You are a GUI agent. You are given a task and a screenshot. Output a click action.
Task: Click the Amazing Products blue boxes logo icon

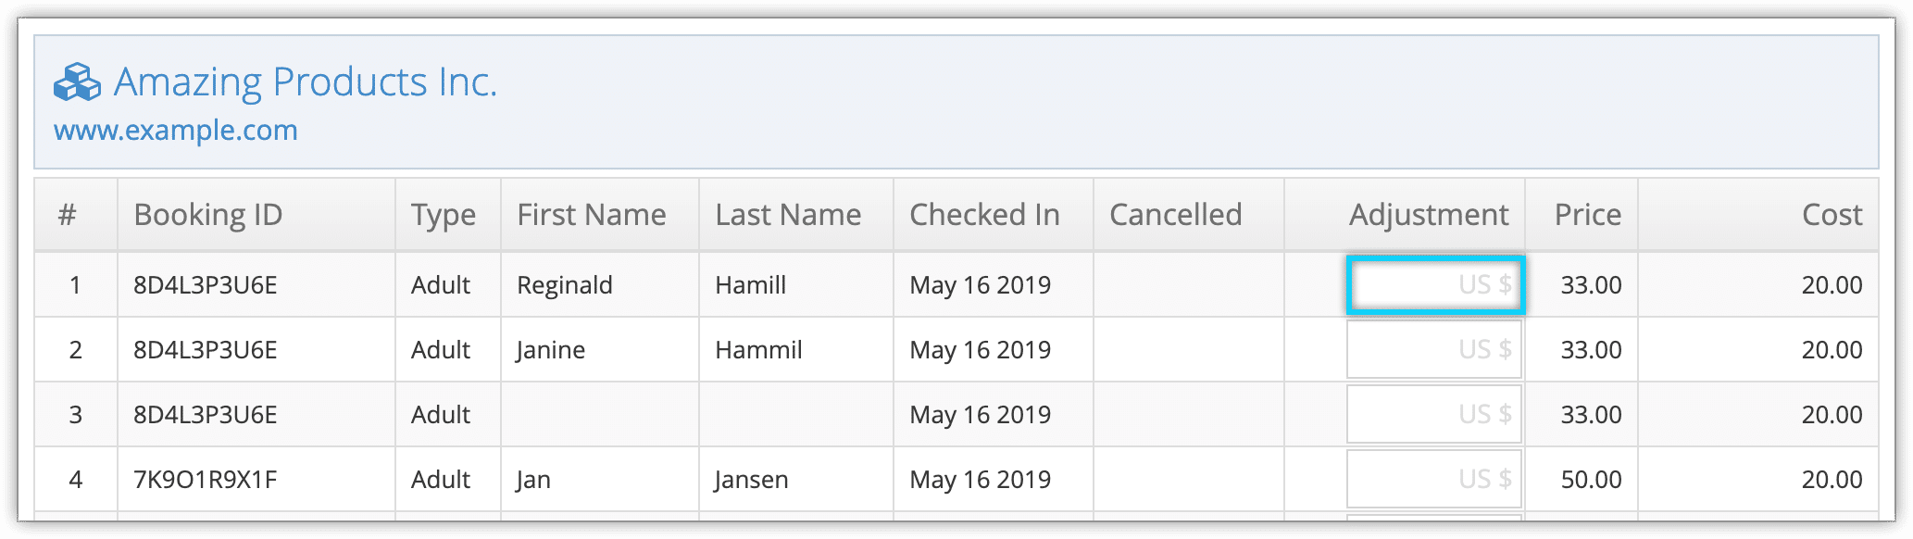(77, 81)
